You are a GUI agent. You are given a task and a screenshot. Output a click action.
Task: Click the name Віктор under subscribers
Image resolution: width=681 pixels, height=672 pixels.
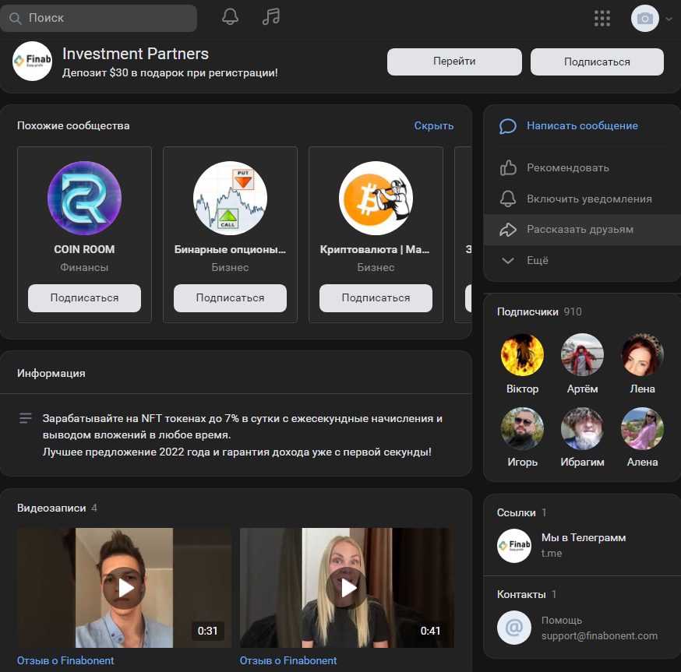click(522, 389)
